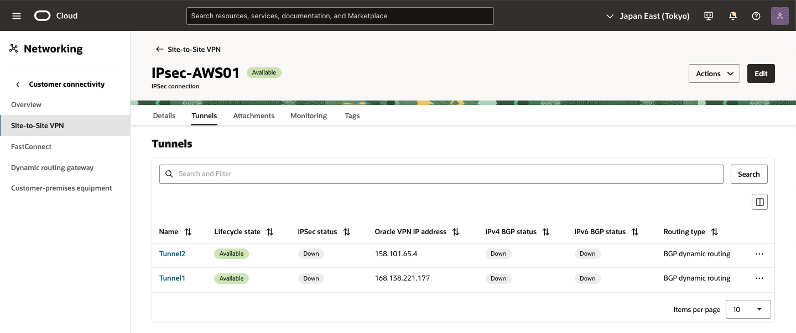Select the Tunnels tab
Image resolution: width=796 pixels, height=333 pixels.
[x=204, y=116]
